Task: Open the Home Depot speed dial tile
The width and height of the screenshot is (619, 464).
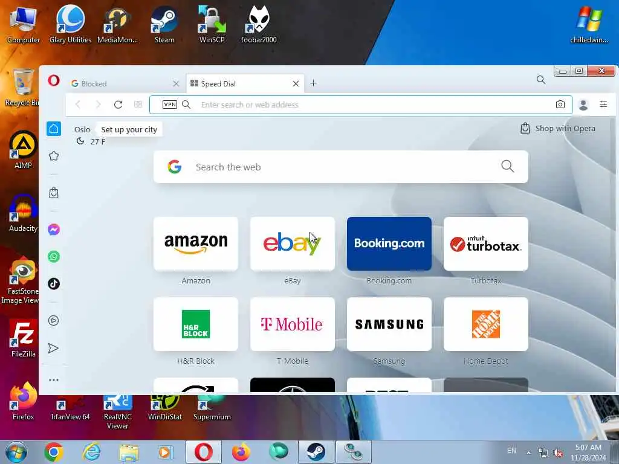Action: tap(486, 324)
